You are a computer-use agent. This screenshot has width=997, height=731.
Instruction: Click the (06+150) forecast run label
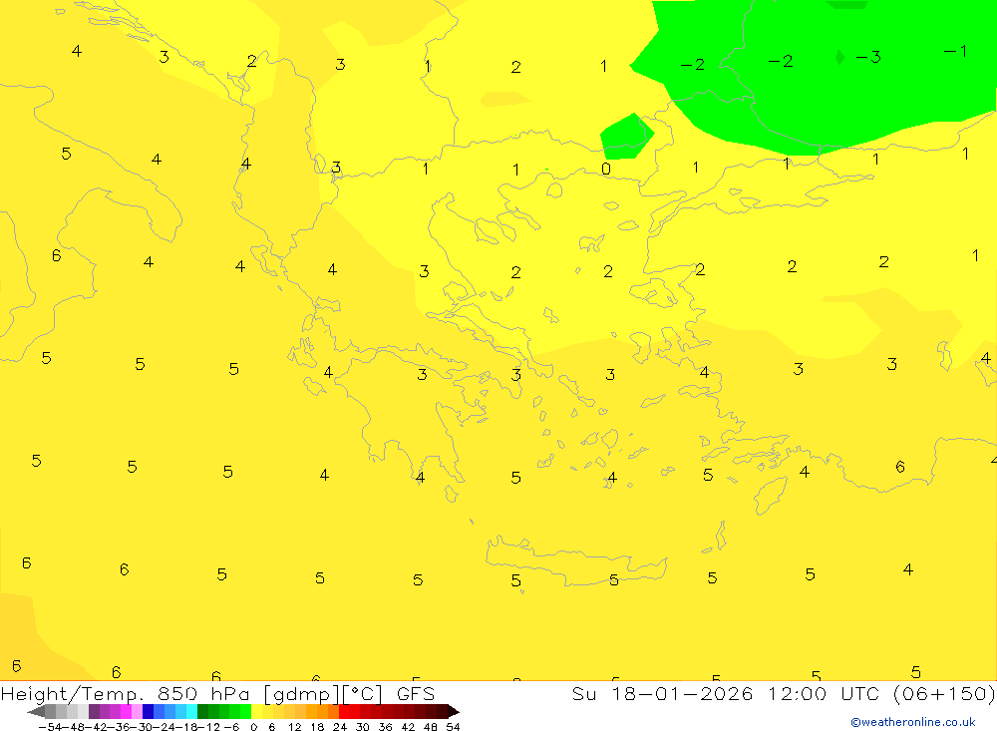[944, 693]
